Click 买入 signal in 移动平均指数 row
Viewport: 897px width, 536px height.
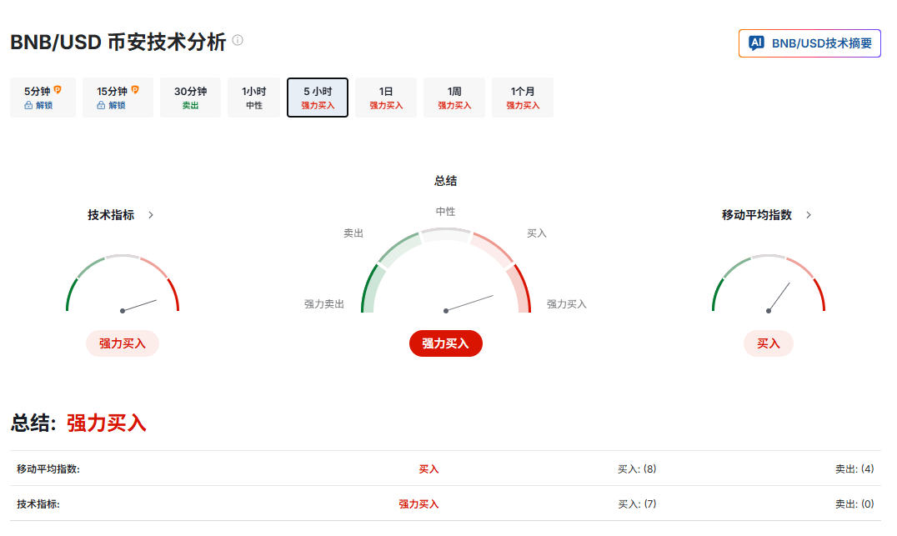click(428, 469)
